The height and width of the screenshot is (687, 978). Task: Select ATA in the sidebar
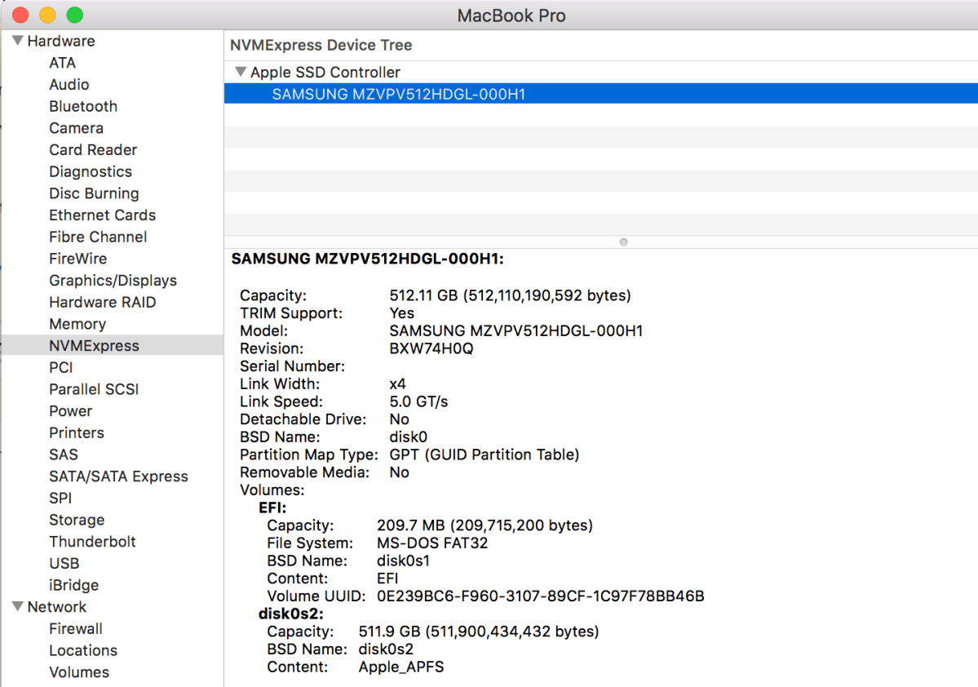click(62, 63)
